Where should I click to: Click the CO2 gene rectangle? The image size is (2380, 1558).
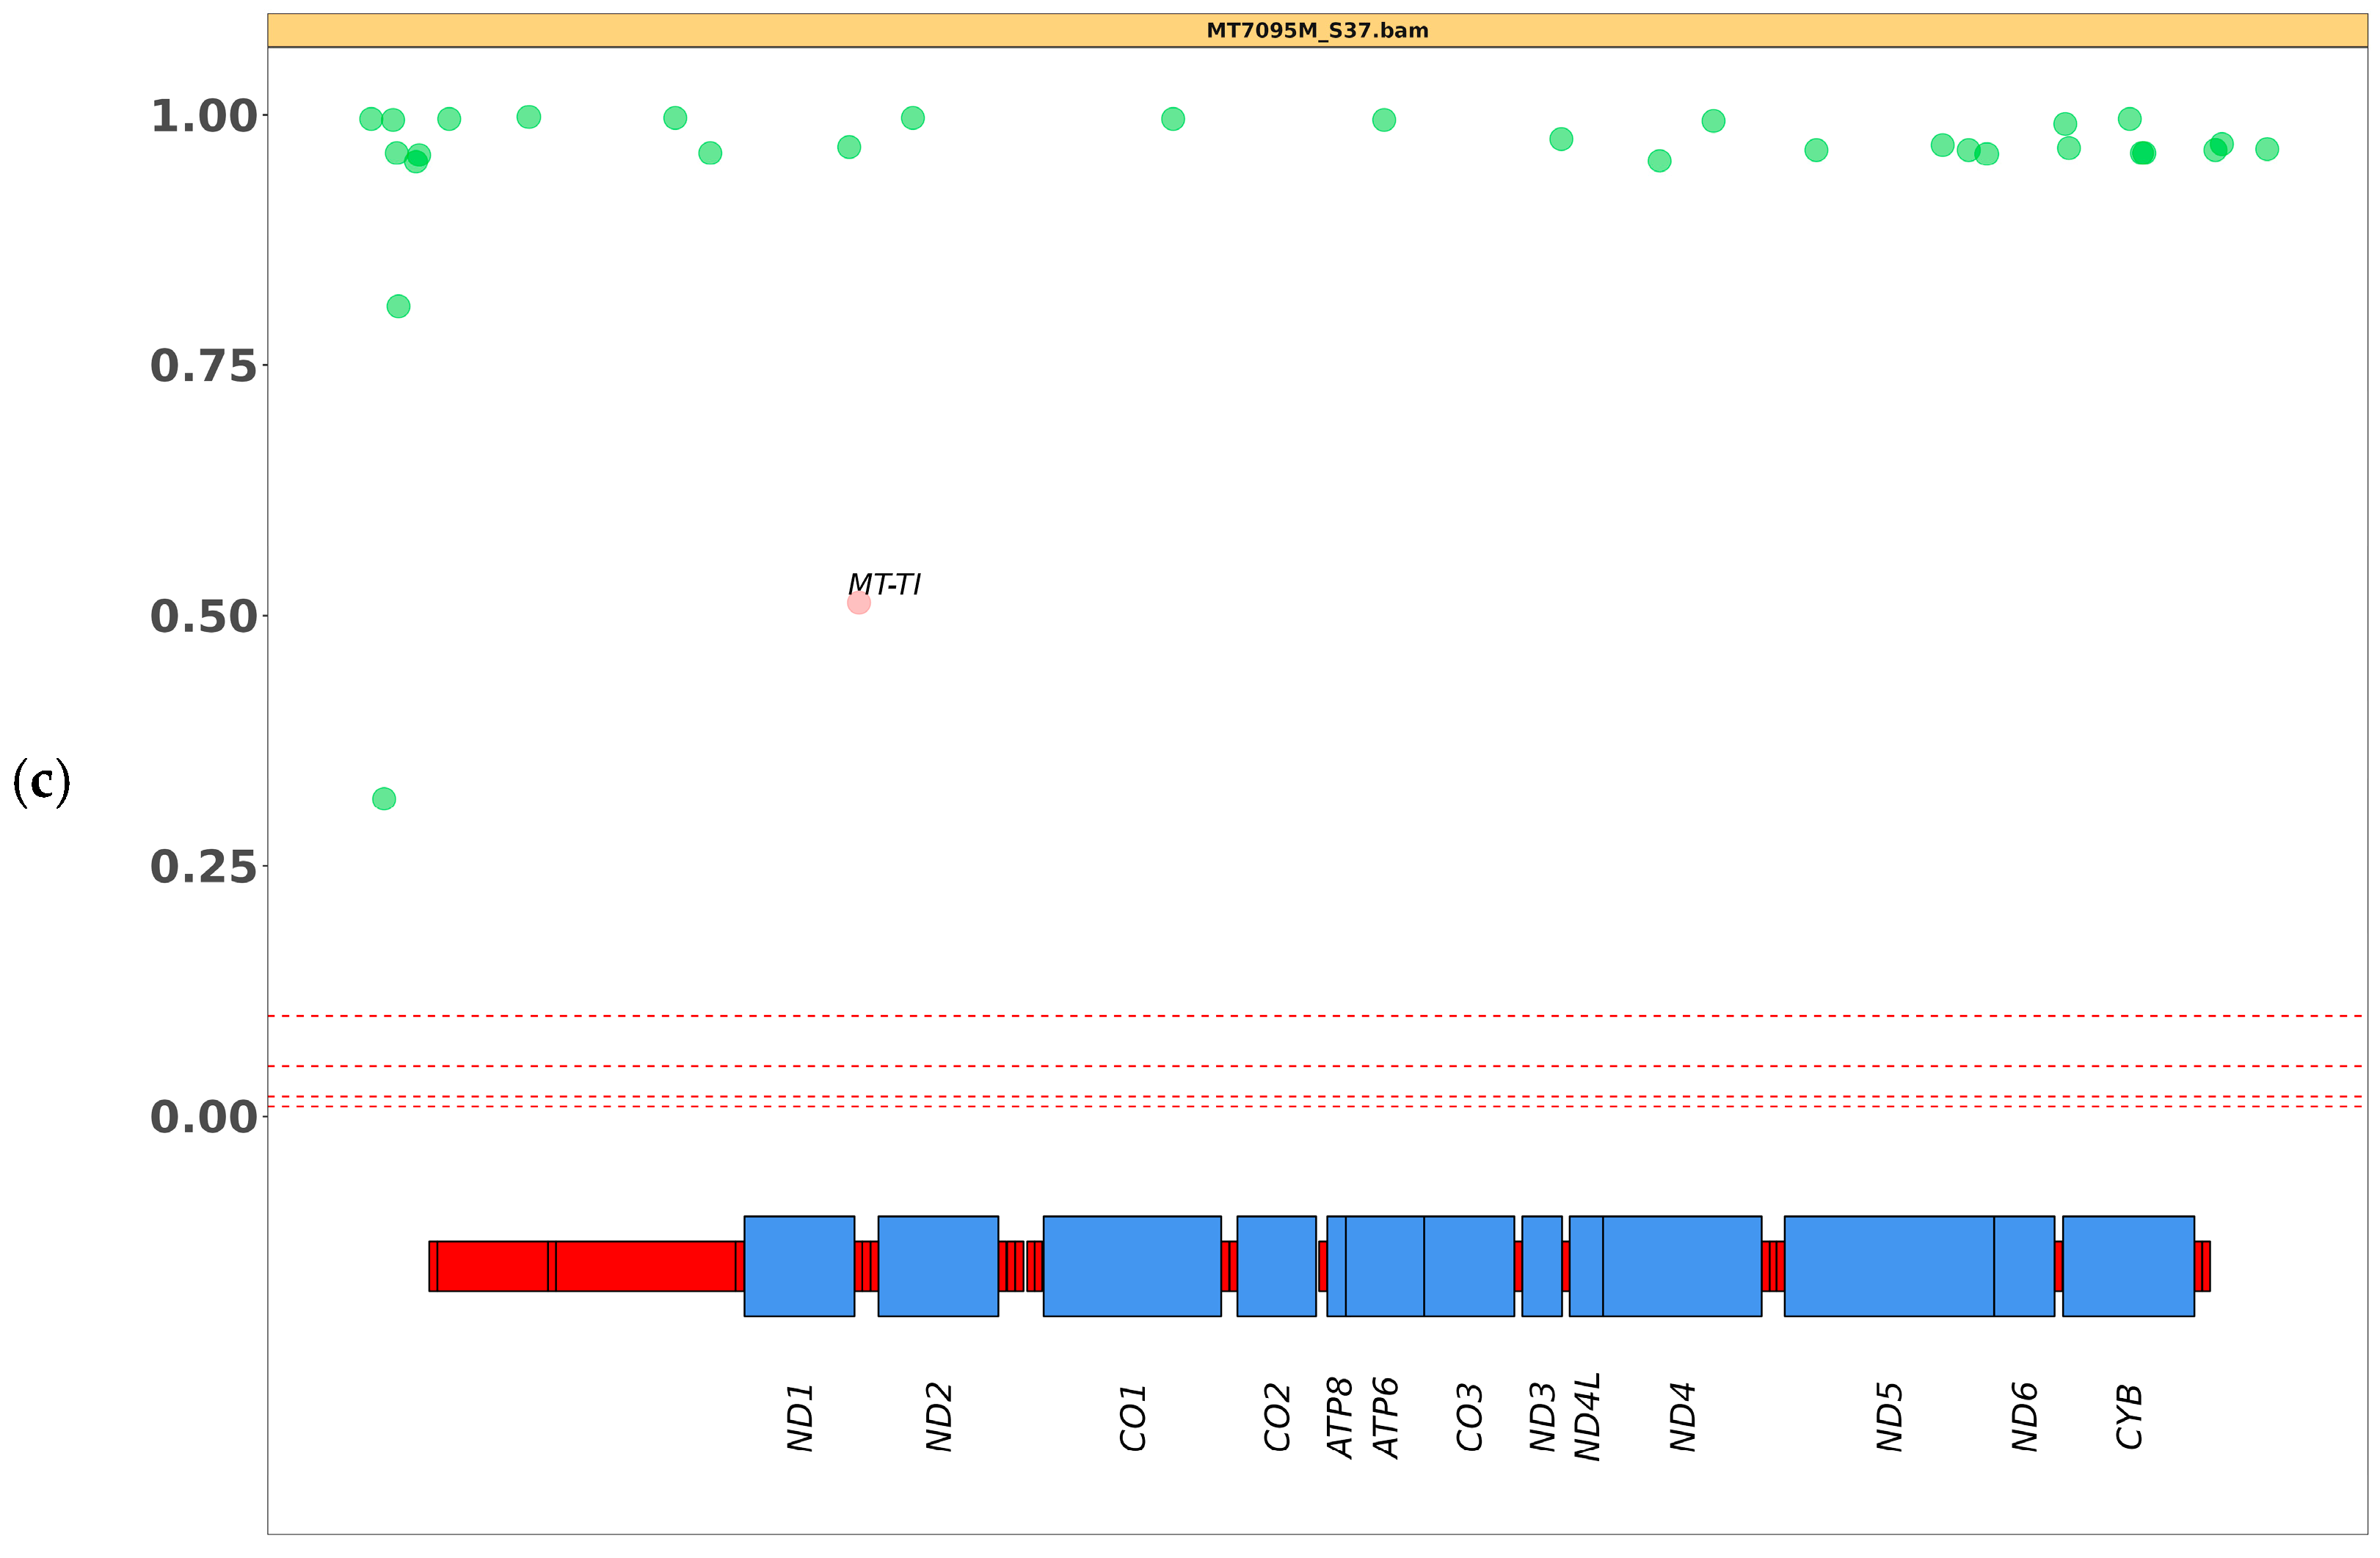[x=1276, y=1266]
